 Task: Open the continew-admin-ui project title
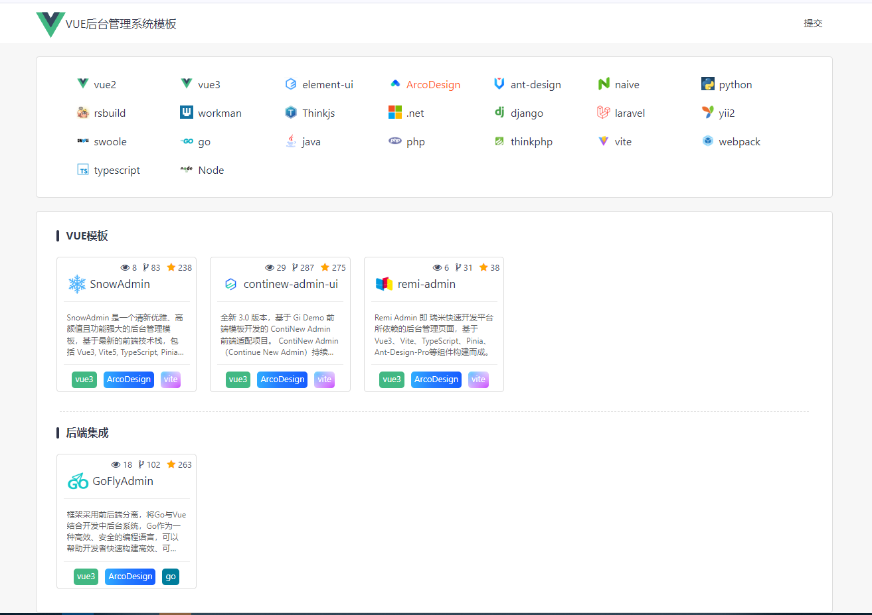click(x=290, y=284)
